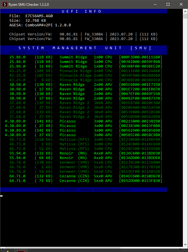188x252 pixels.
Task: Select Picasso offset '[00562900-00585B90]'
Action: click(x=141, y=130)
